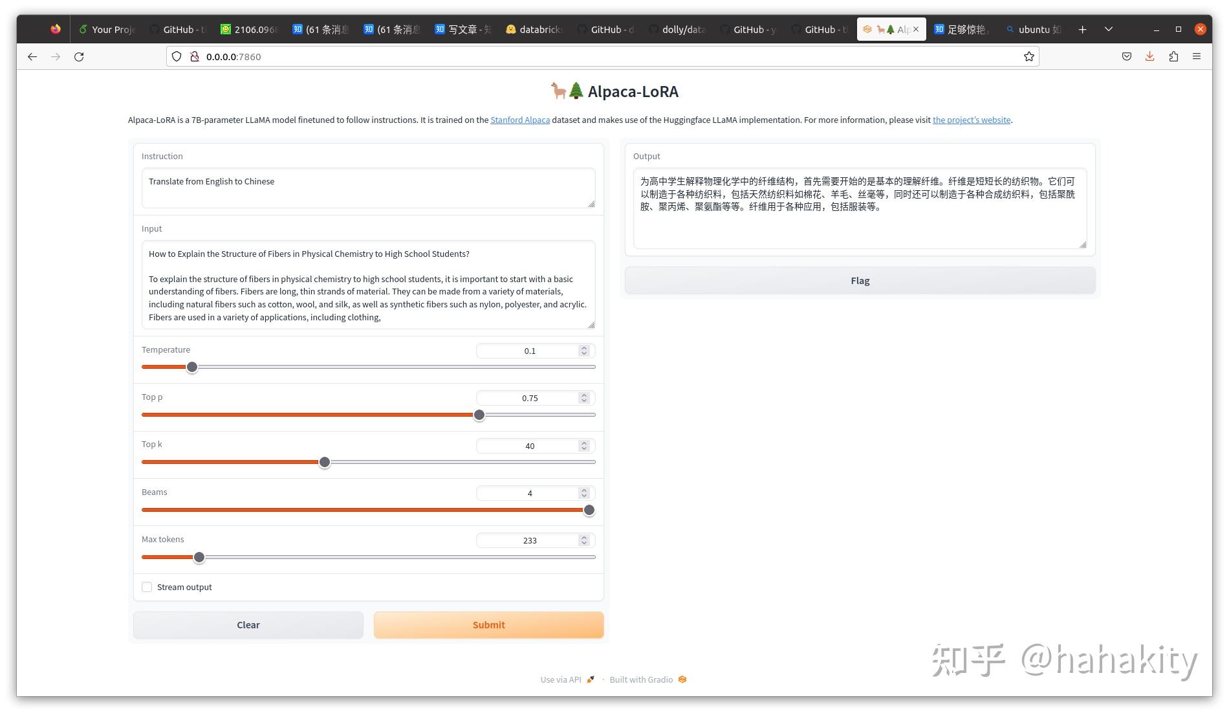Go back to previous page

[x=32, y=57]
